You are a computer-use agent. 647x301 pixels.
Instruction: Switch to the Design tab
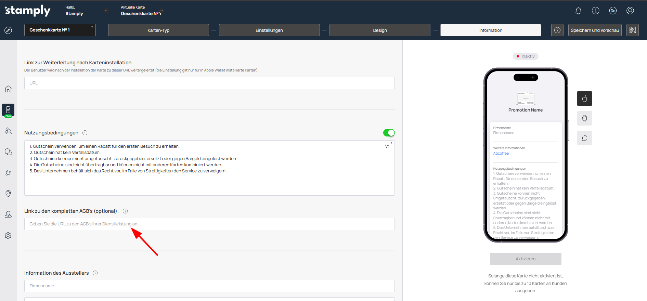tap(380, 30)
